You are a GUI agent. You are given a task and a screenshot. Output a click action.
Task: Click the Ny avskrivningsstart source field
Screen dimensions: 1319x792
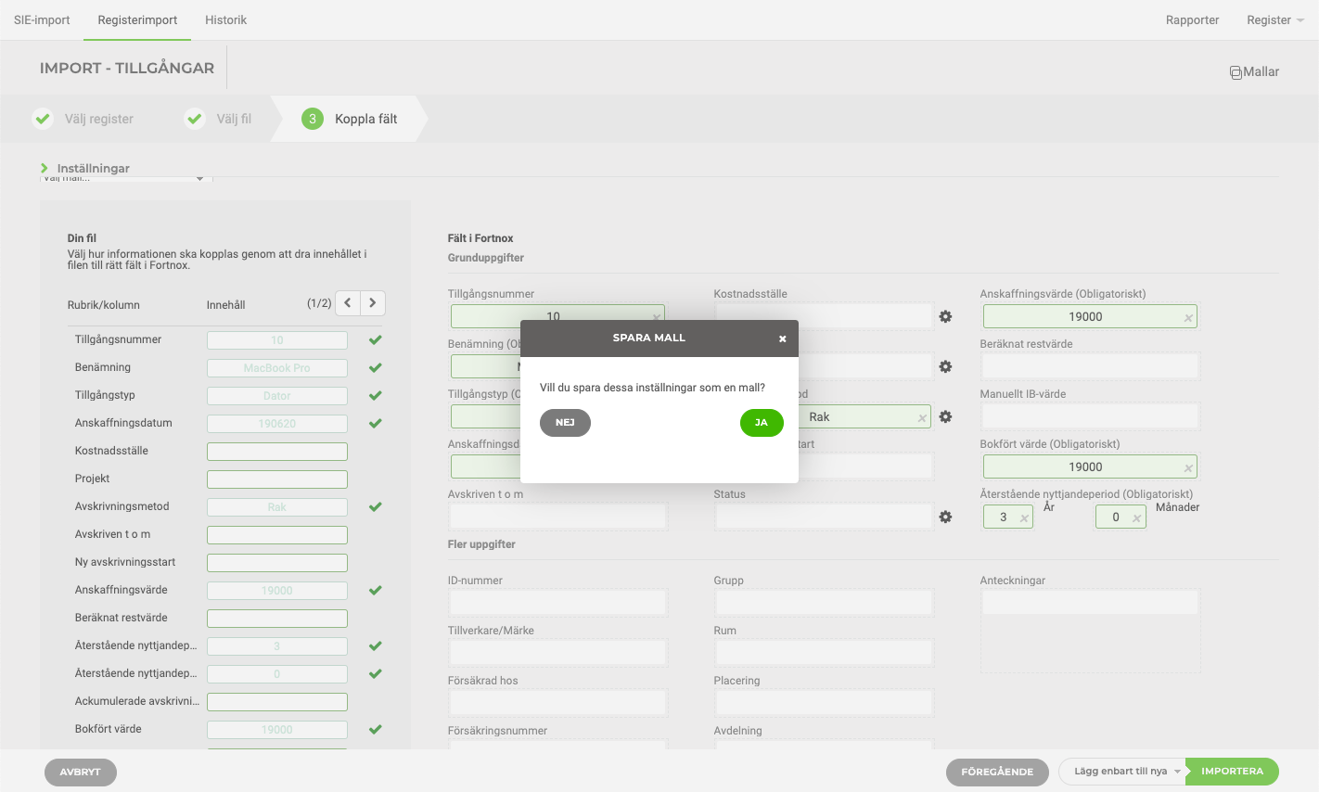tap(277, 563)
